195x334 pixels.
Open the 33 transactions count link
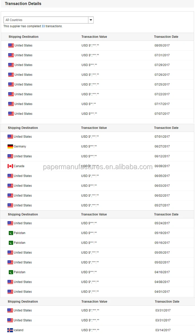coord(43,26)
